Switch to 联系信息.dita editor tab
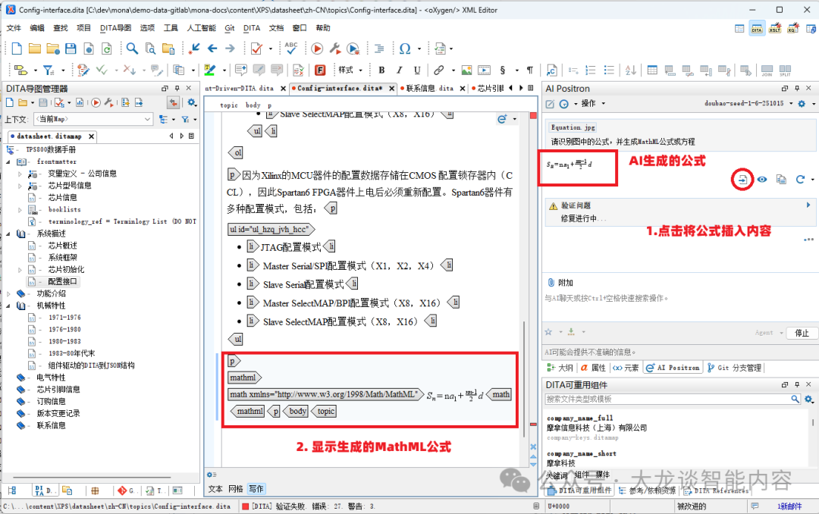The height and width of the screenshot is (514, 819). (x=429, y=88)
